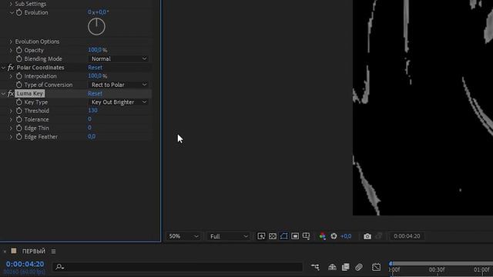Image resolution: width=493 pixels, height=277 pixels.
Task: Click the Region of Interest icon
Action: pyautogui.click(x=295, y=236)
